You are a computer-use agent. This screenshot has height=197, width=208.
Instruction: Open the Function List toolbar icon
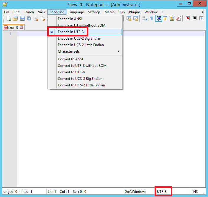[x=179, y=18]
